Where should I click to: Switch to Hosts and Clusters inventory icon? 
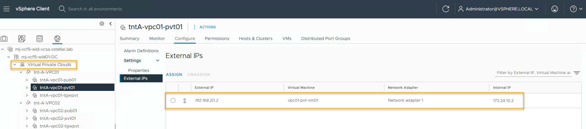pos(4,39)
